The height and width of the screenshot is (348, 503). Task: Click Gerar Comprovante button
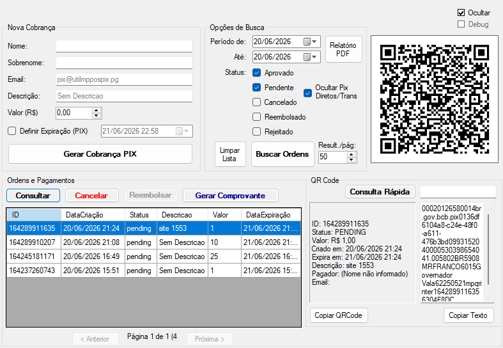point(230,196)
